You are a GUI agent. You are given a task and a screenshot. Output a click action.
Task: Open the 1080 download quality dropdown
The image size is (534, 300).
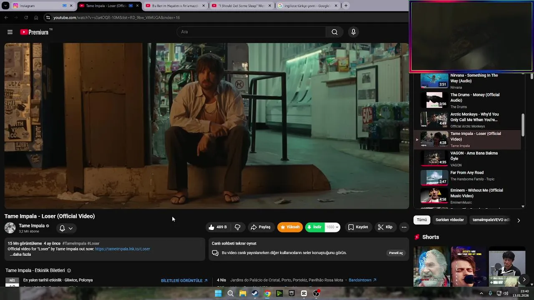(332, 227)
